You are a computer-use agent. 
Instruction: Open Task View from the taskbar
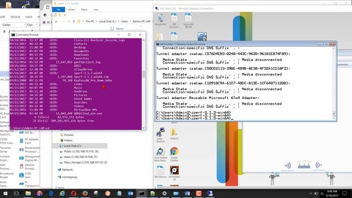tap(16, 193)
